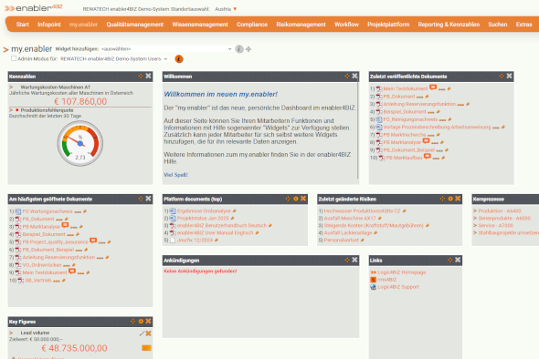Screen dimensions: 539x359
Task: Open settings gear of Platform documents widget
Action: 296,199
